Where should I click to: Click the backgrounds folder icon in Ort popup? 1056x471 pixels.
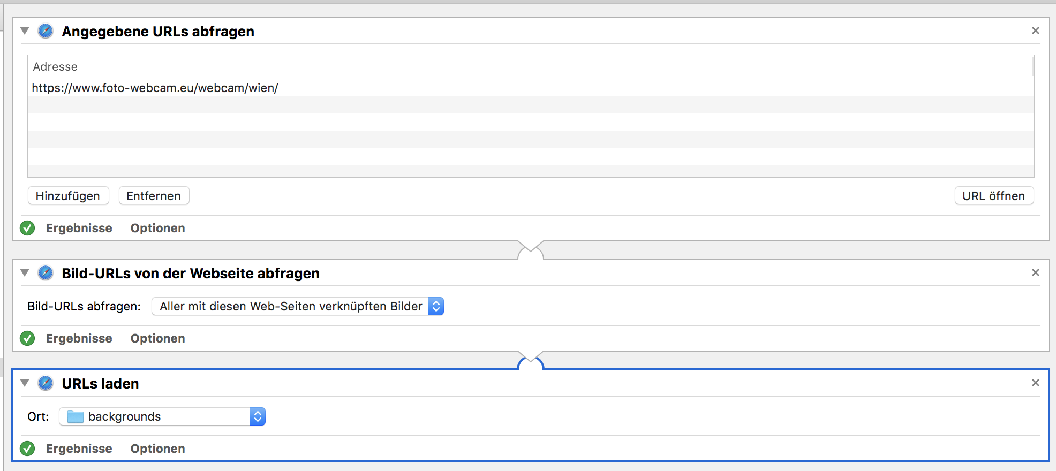pyautogui.click(x=76, y=416)
